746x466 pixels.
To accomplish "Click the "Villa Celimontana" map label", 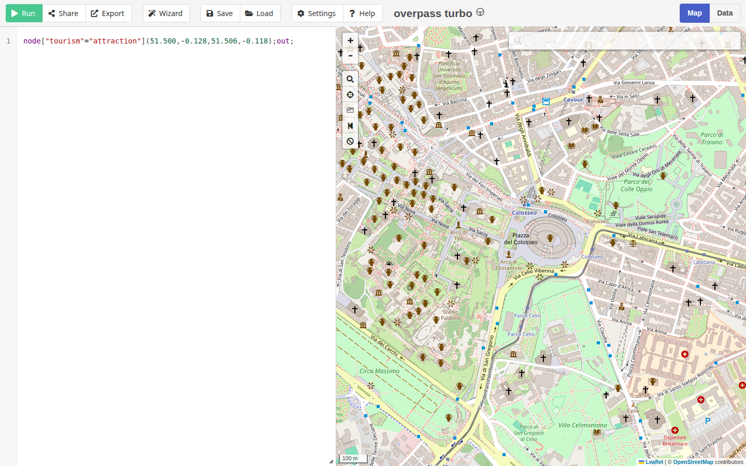I will pos(583,425).
